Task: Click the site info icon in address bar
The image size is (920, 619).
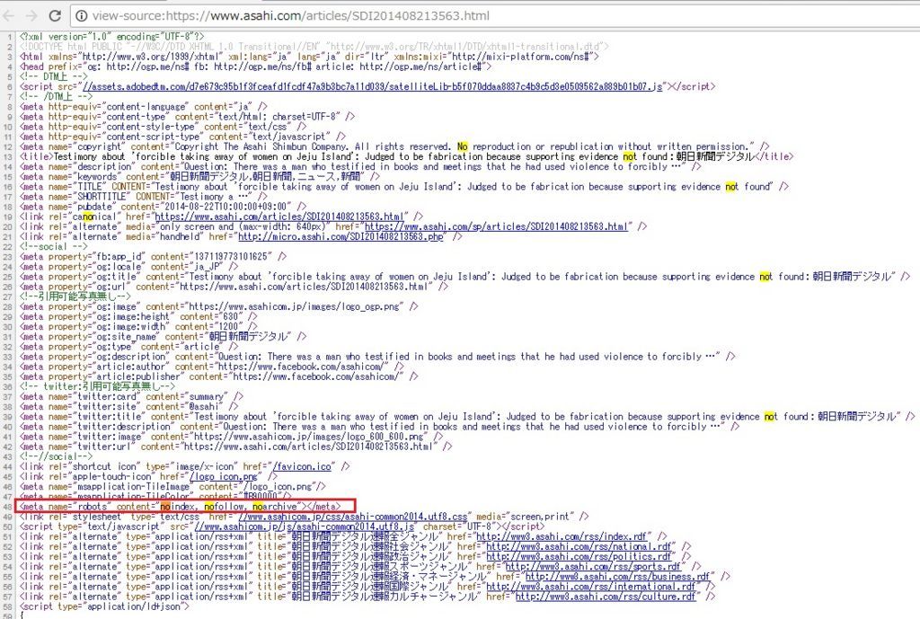Action: (82, 16)
